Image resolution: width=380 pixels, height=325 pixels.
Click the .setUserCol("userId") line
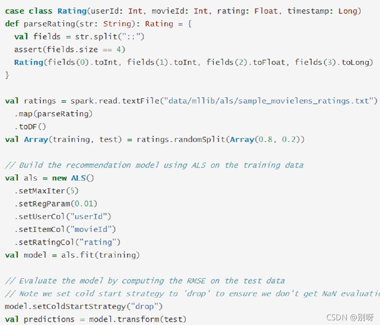click(62, 216)
